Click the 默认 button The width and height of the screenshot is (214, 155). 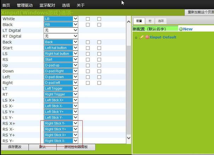point(42,147)
